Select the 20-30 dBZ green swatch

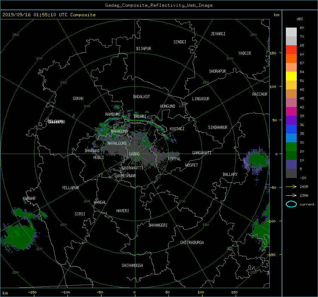[x=291, y=147]
